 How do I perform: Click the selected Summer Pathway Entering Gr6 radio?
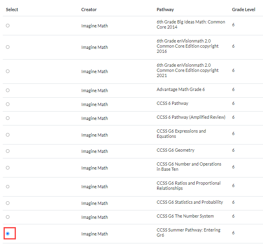pos(8,233)
